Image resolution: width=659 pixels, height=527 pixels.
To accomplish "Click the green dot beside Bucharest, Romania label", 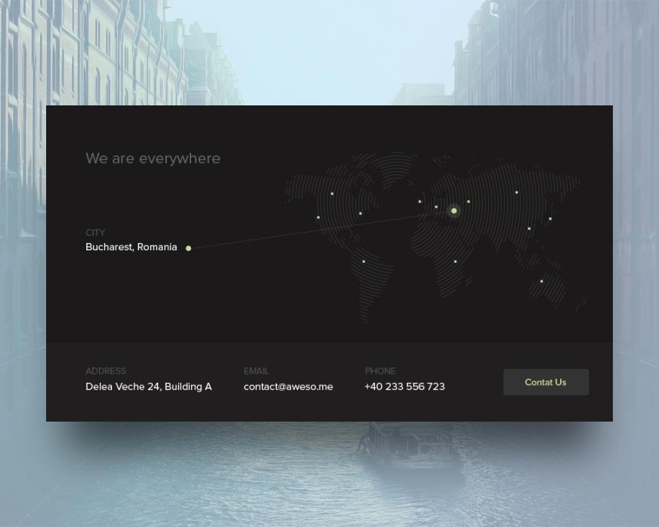I will 188,248.
